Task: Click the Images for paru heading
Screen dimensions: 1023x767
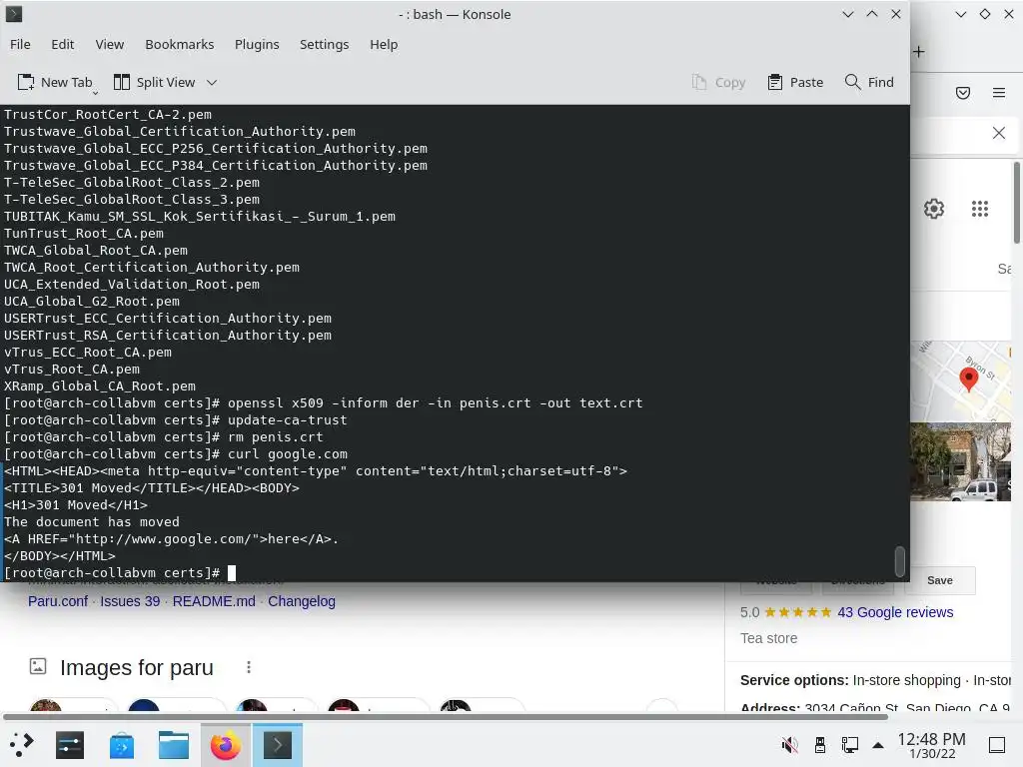Action: tap(137, 668)
